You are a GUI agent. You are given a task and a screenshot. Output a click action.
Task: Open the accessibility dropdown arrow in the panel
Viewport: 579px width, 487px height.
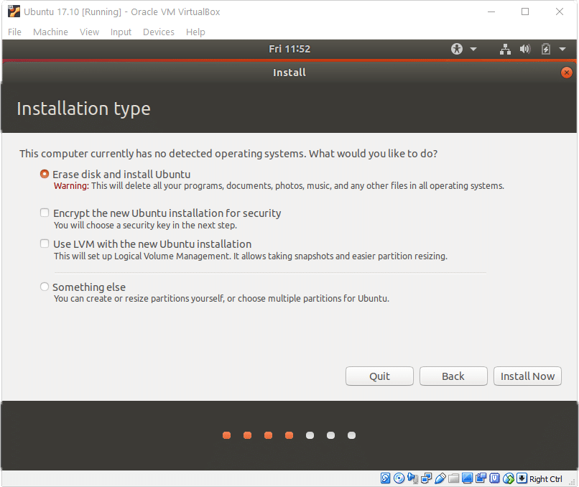click(473, 49)
